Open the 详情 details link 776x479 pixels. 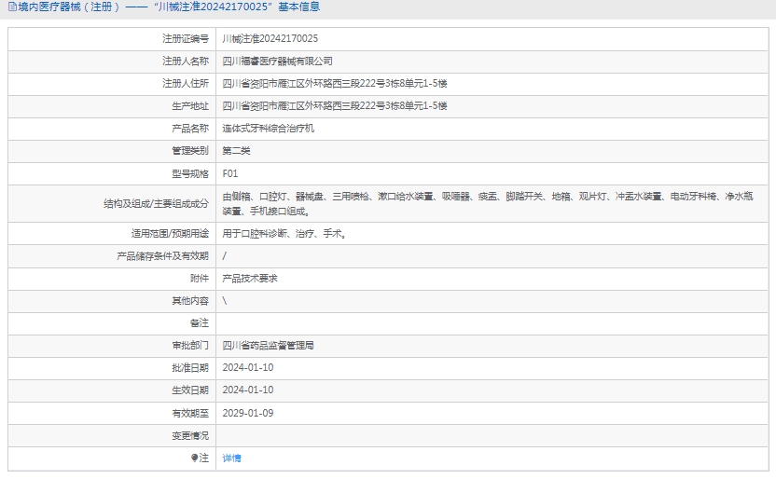(232, 458)
